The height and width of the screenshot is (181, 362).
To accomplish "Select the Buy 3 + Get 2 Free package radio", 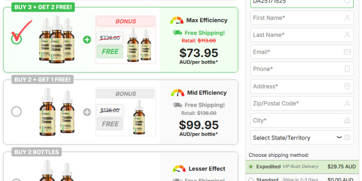I will (x=17, y=39).
